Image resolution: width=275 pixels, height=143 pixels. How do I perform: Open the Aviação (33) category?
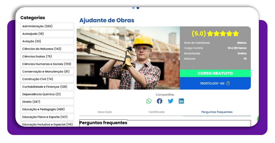pyautogui.click(x=47, y=41)
